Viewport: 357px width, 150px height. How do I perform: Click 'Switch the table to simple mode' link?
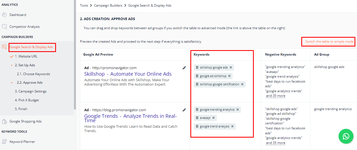[329, 42]
